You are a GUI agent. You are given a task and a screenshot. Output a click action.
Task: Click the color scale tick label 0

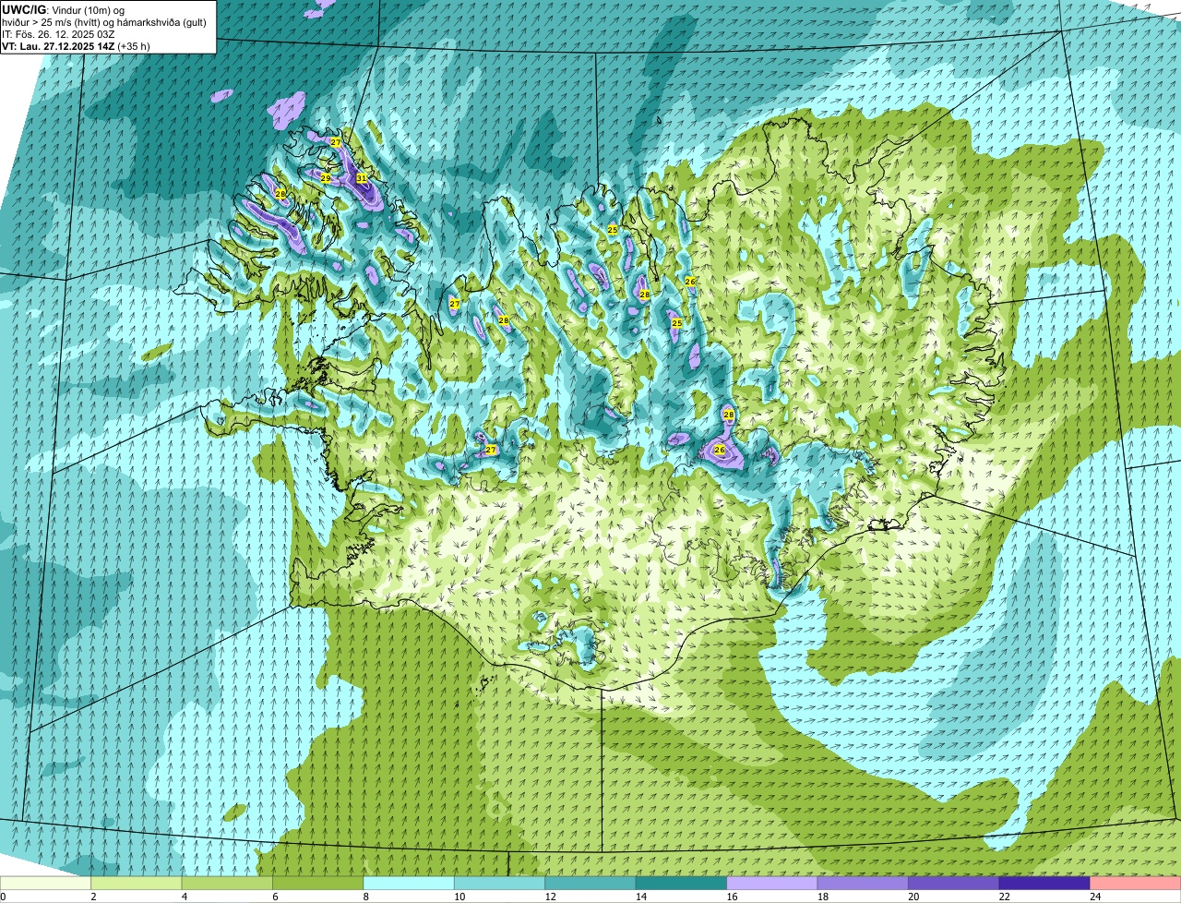3,897
